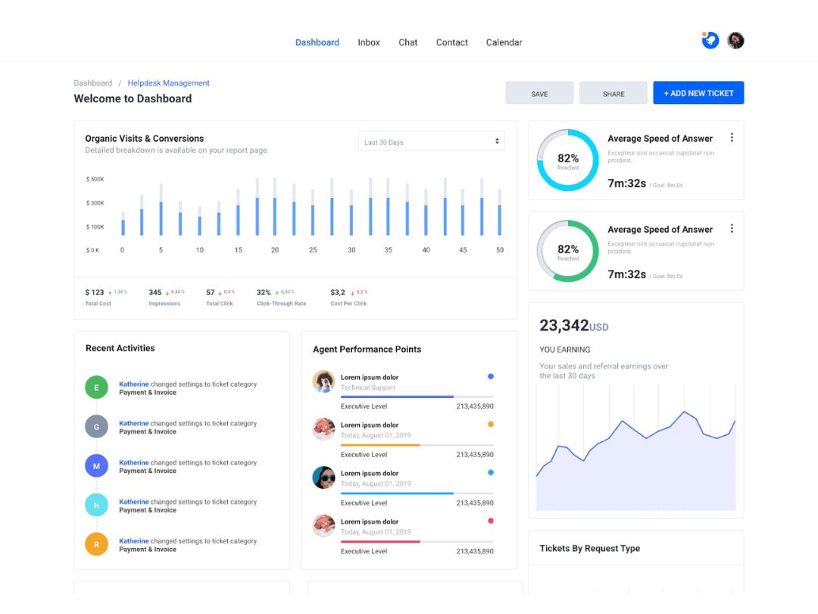Screen dimensions: 818x614
Task: Click the blue progress bar under Technical Support
Action: pos(417,396)
